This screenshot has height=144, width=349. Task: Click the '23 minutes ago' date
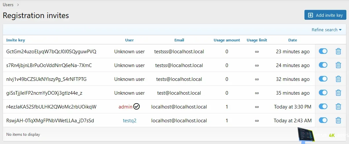click(x=293, y=52)
